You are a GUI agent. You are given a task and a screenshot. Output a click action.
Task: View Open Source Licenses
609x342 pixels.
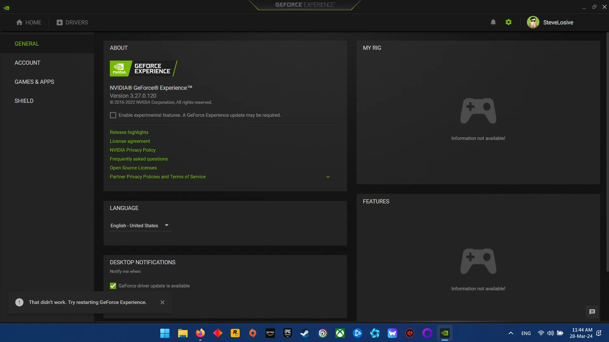click(x=133, y=168)
